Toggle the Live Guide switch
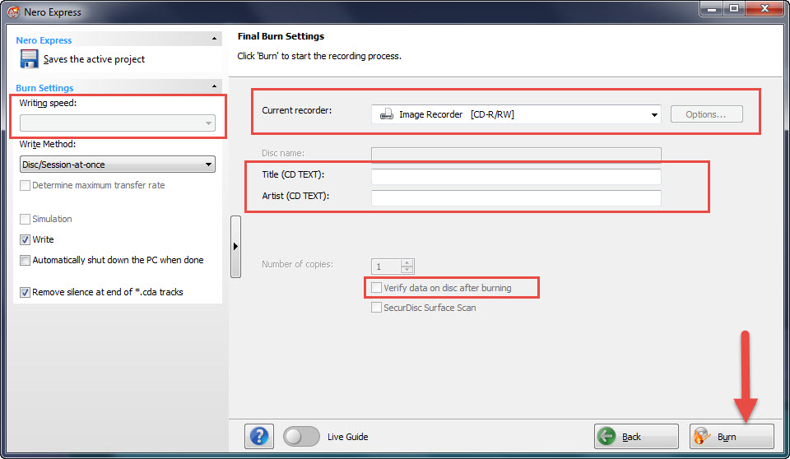The width and height of the screenshot is (790, 459). click(301, 436)
